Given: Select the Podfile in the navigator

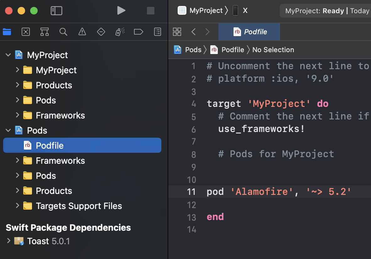Looking at the screenshot, I should point(82,145).
